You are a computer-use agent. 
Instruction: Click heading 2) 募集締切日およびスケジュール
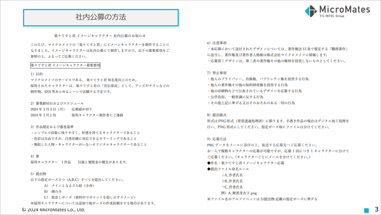[x=57, y=103]
